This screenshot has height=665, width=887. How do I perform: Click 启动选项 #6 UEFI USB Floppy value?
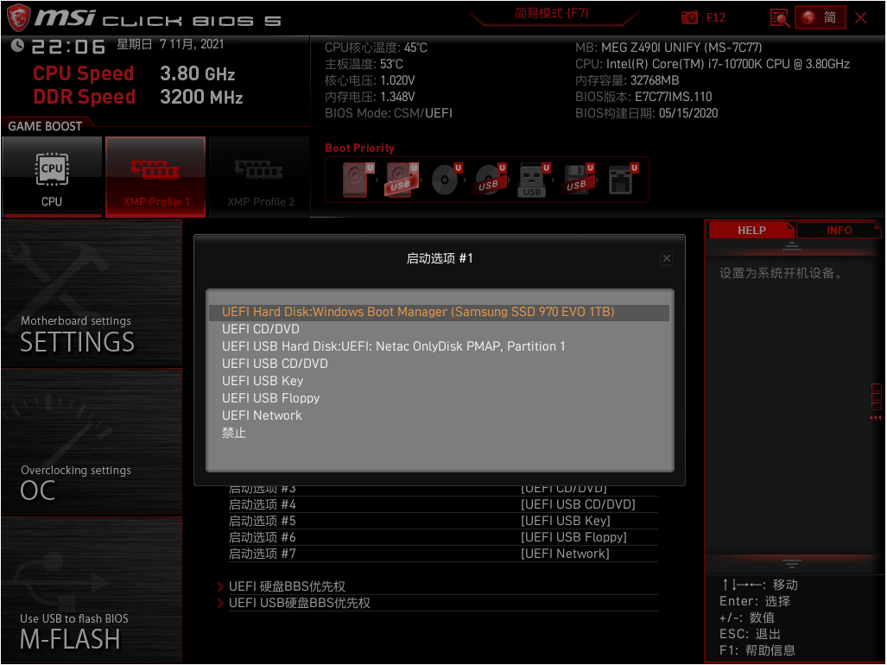pyautogui.click(x=573, y=537)
